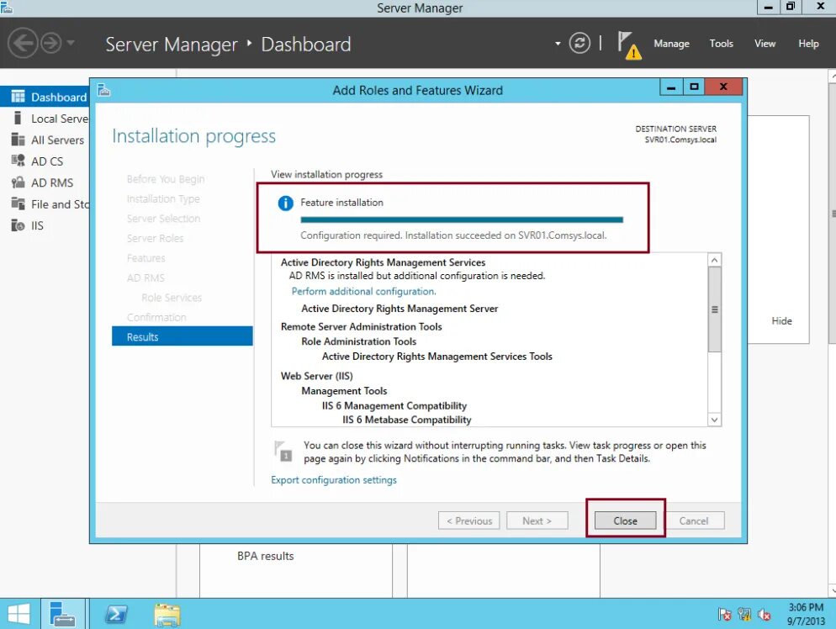Select the Results step in wizard

click(183, 336)
